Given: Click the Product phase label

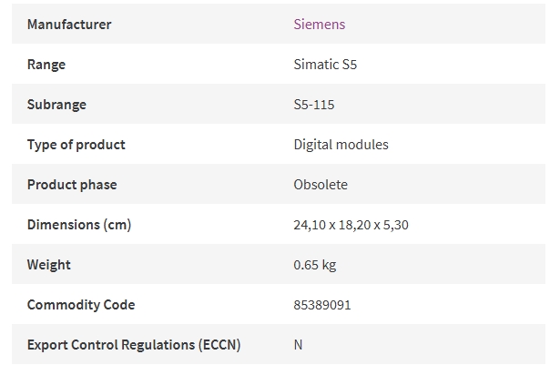Looking at the screenshot, I should point(72,185).
